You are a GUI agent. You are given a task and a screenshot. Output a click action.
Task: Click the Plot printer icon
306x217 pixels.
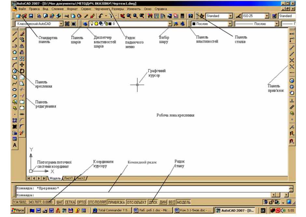tap(39, 16)
